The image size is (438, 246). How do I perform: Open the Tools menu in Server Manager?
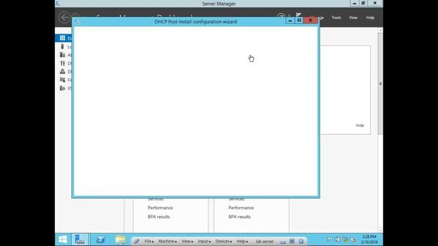coord(336,18)
